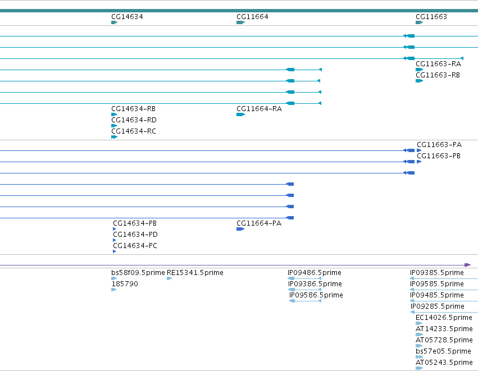Select EST IP09486.5prime label
The width and height of the screenshot is (478, 371).
[x=315, y=273]
